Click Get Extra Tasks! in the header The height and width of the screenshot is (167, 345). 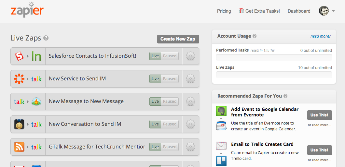point(262,11)
